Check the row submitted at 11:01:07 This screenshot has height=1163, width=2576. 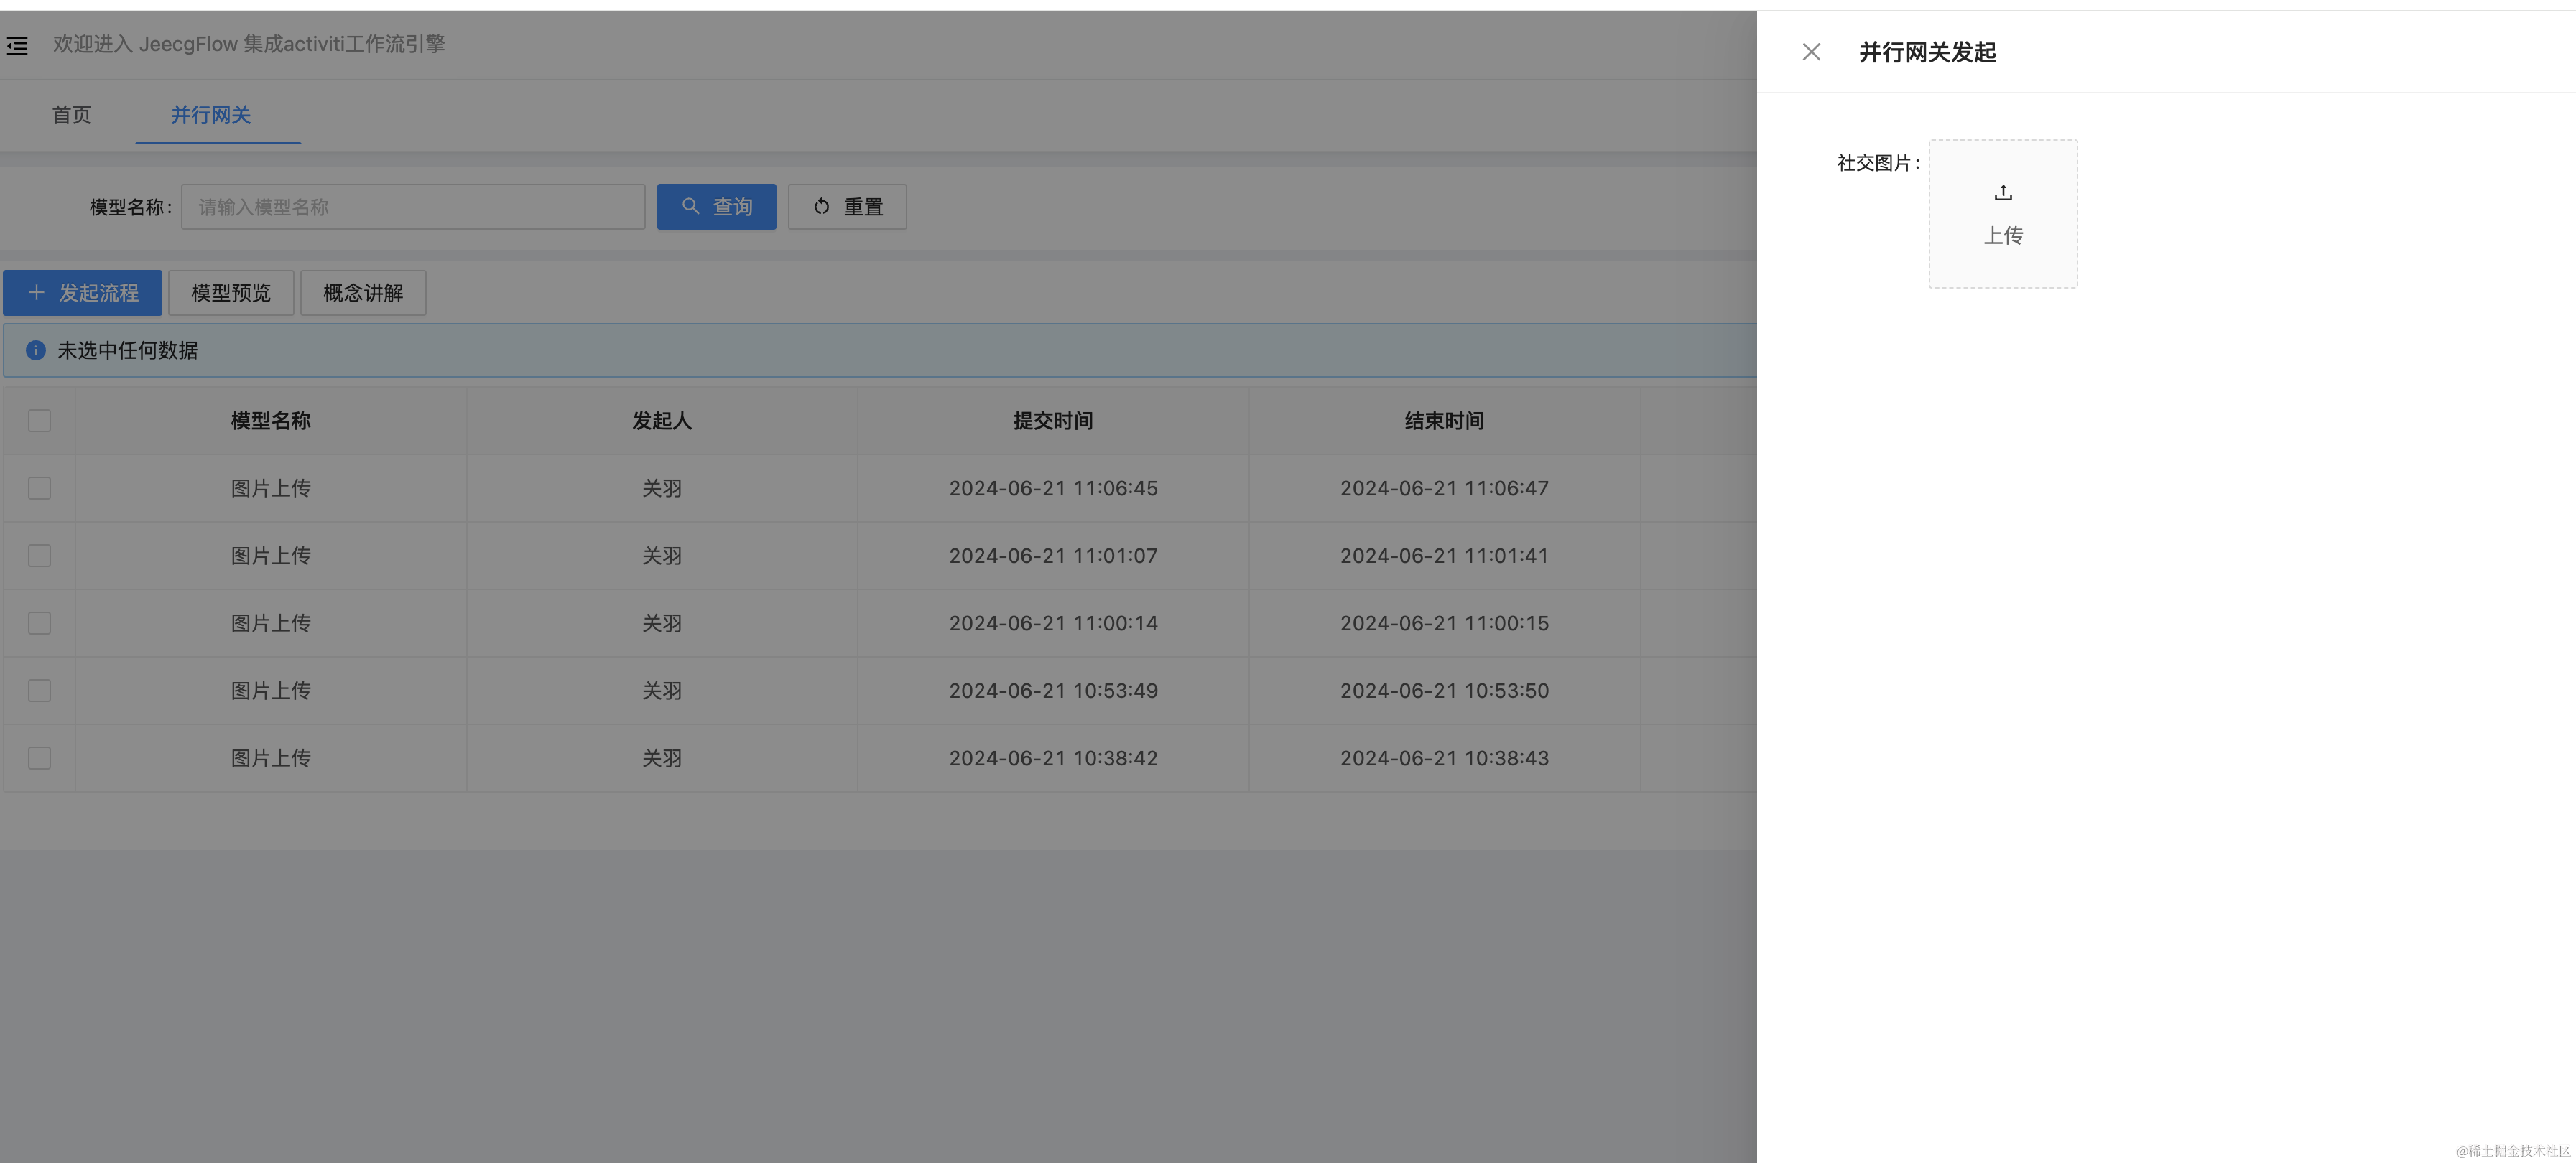pyautogui.click(x=39, y=556)
